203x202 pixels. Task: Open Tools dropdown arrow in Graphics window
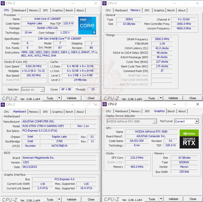click(161, 199)
